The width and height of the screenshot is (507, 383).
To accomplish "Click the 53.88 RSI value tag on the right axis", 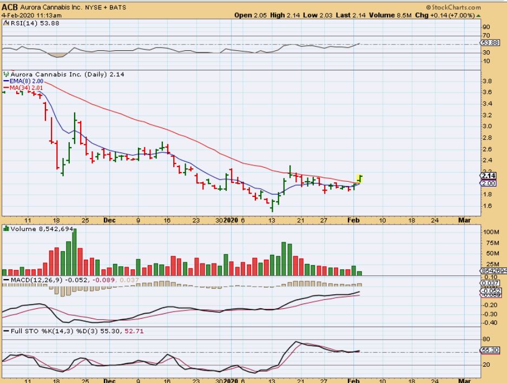I will (x=490, y=43).
